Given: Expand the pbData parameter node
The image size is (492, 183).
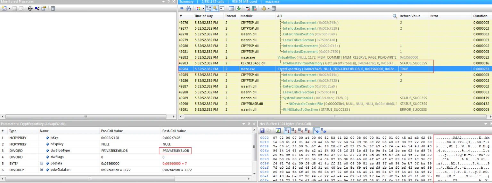Looking at the screenshot, I should [42, 163].
